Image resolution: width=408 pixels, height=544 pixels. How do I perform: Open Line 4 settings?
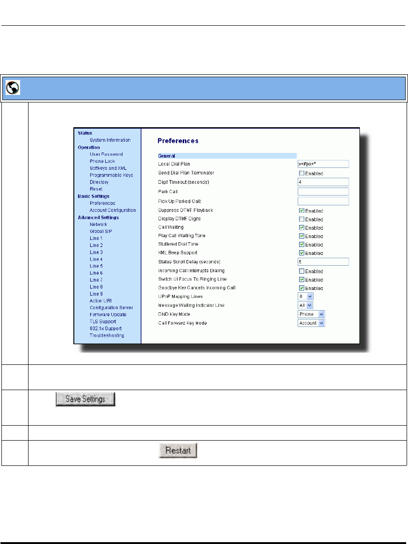(96, 259)
